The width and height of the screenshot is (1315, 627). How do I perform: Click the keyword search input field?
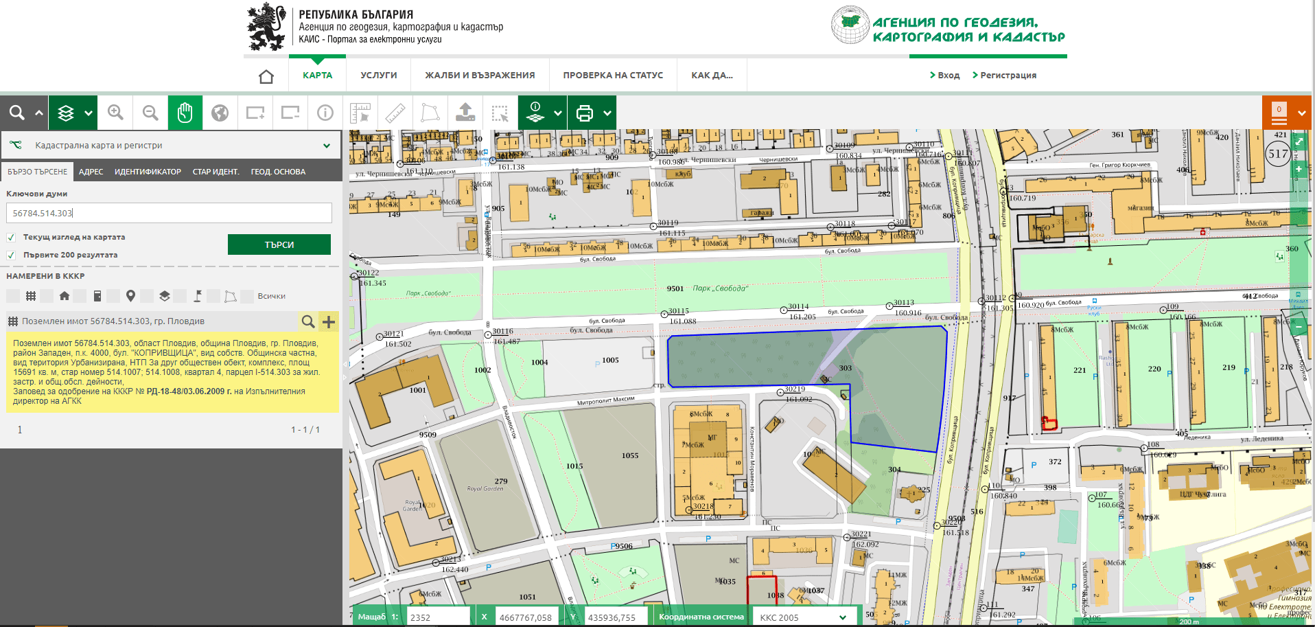point(169,213)
